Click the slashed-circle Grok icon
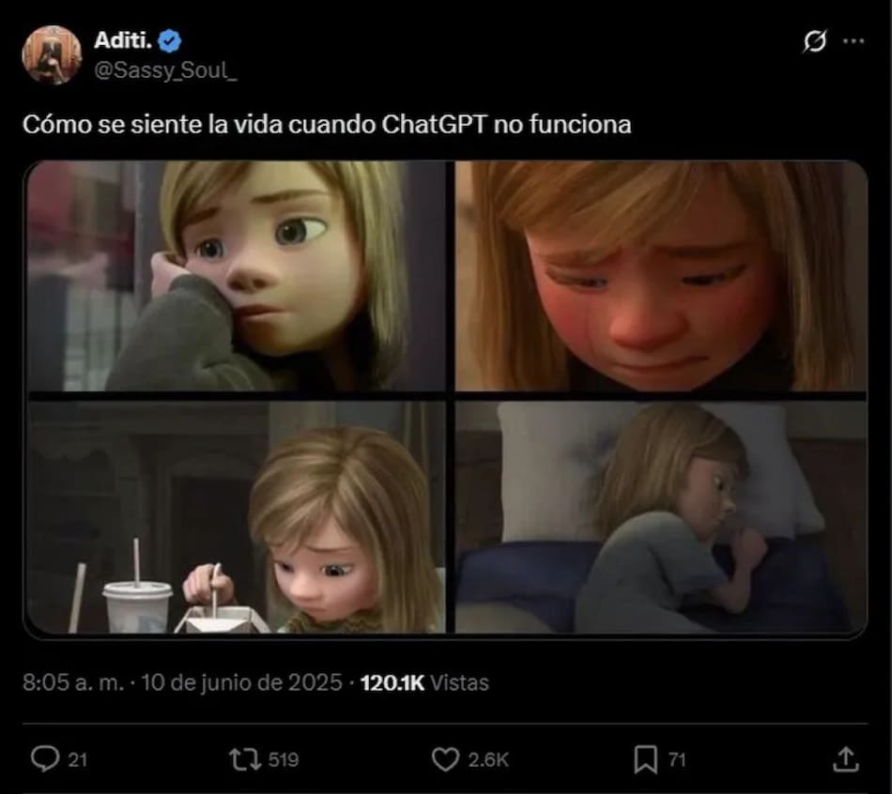Image resolution: width=892 pixels, height=794 pixels. 815,41
